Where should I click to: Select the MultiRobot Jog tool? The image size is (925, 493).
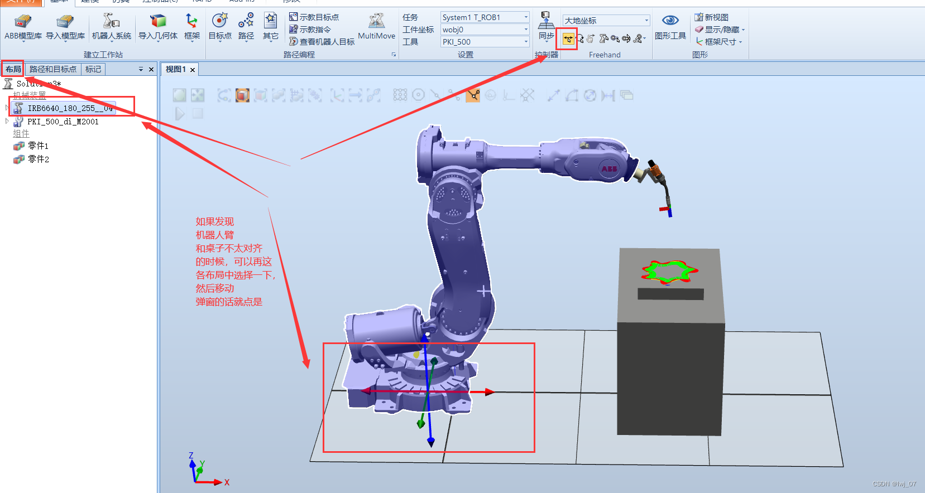point(639,38)
